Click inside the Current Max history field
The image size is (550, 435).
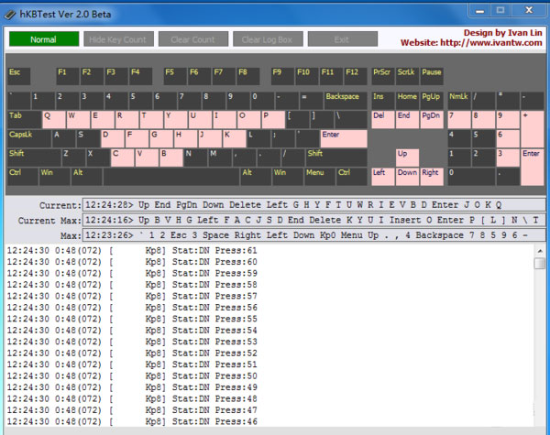click(313, 221)
